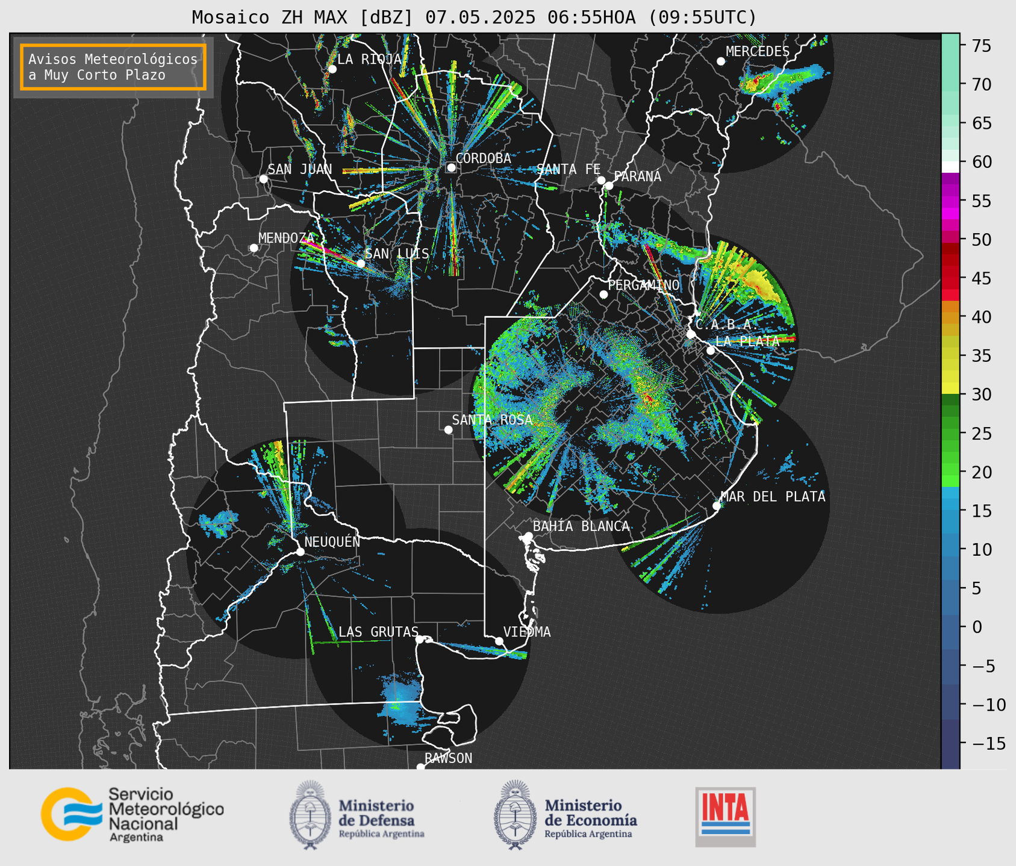Select the RAWSON city marker
This screenshot has height=866, width=1016.
[420, 767]
